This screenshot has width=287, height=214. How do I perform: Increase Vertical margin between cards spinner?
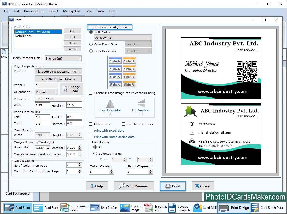coord(79,146)
